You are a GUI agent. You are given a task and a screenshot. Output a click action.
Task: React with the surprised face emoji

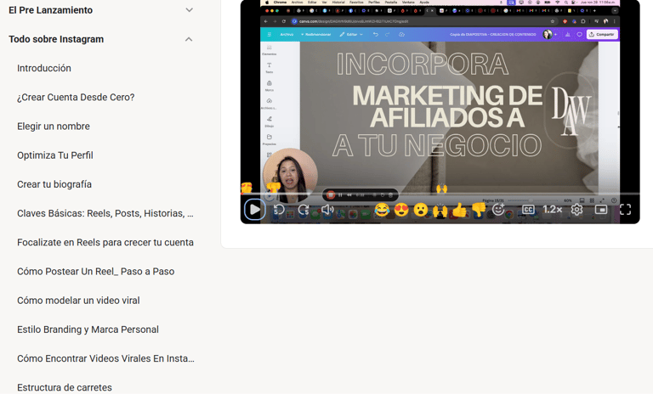421,210
